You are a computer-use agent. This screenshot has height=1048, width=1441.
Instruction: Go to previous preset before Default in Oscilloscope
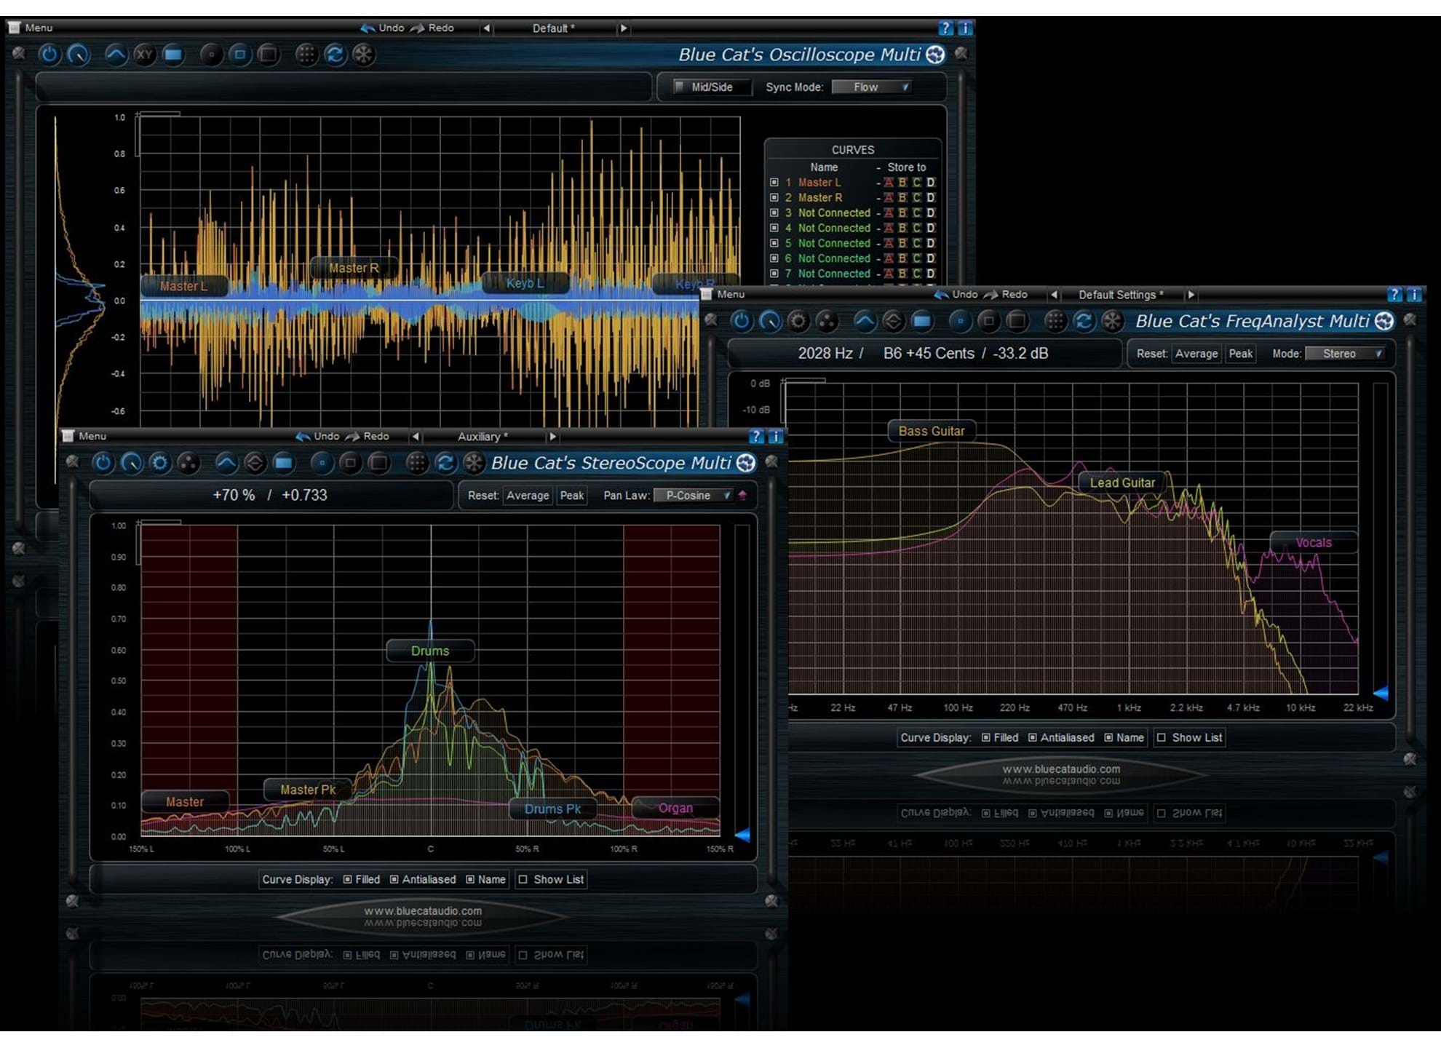pyautogui.click(x=486, y=28)
